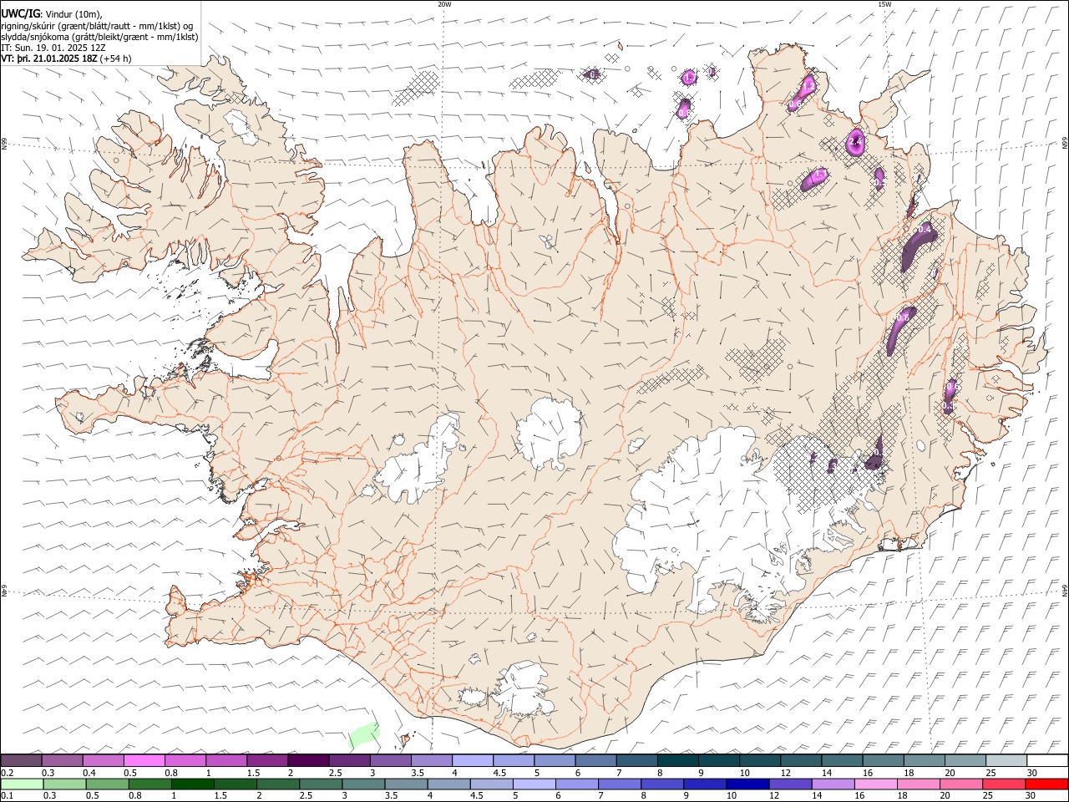Select the violet 12 swatch in rain legend

point(789,784)
